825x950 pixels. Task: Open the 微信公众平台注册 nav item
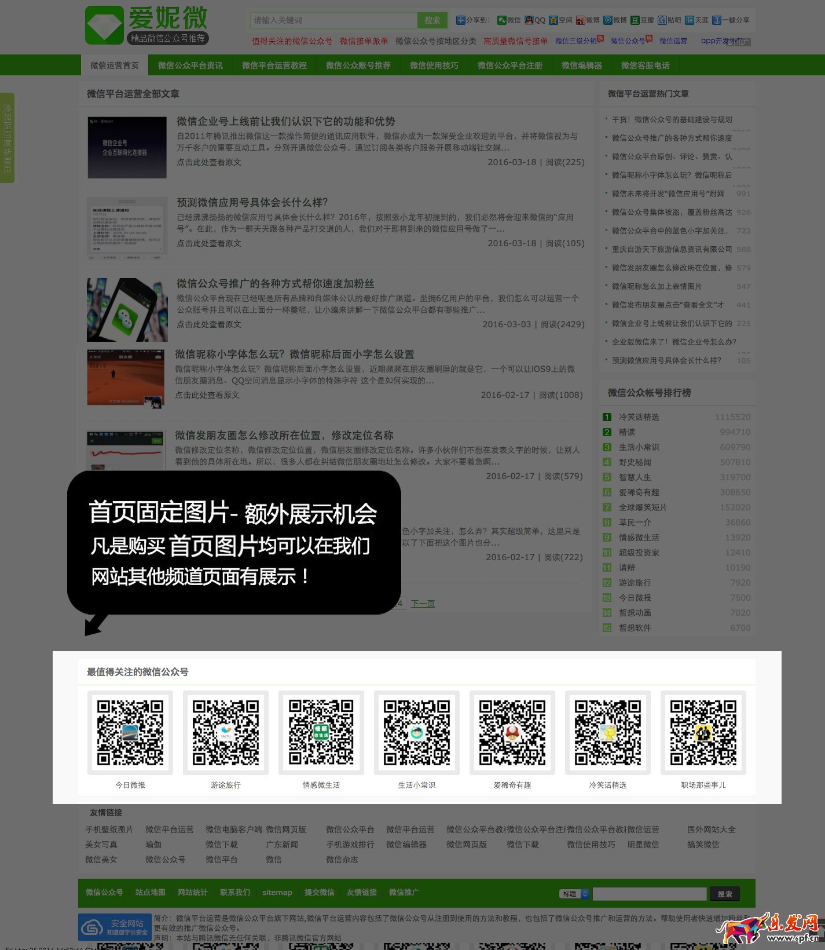coord(510,65)
